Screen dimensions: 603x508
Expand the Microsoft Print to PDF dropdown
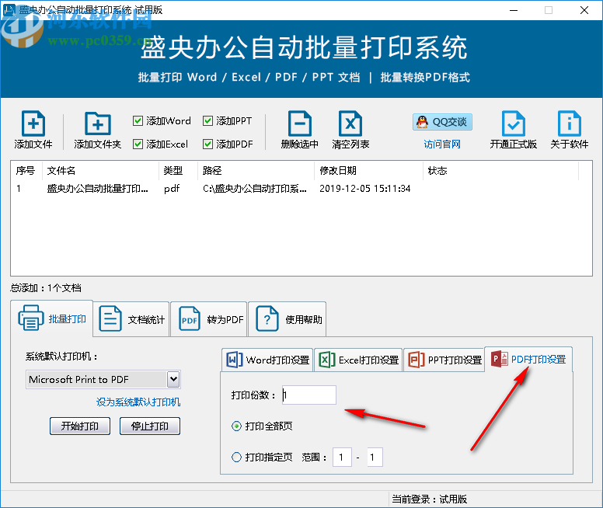(173, 380)
